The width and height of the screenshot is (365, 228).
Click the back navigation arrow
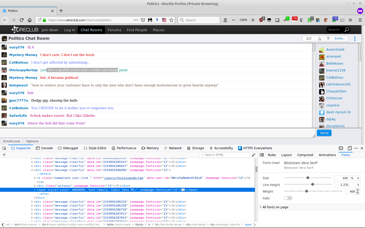5,20
